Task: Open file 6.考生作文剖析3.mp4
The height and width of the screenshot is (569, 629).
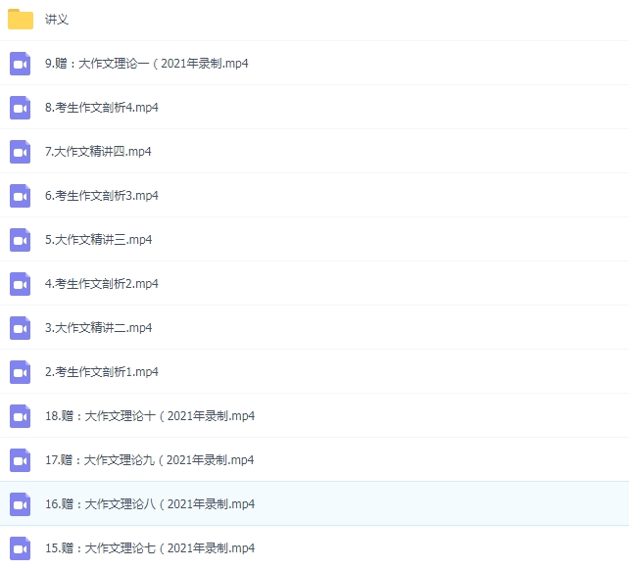Action: (x=102, y=196)
